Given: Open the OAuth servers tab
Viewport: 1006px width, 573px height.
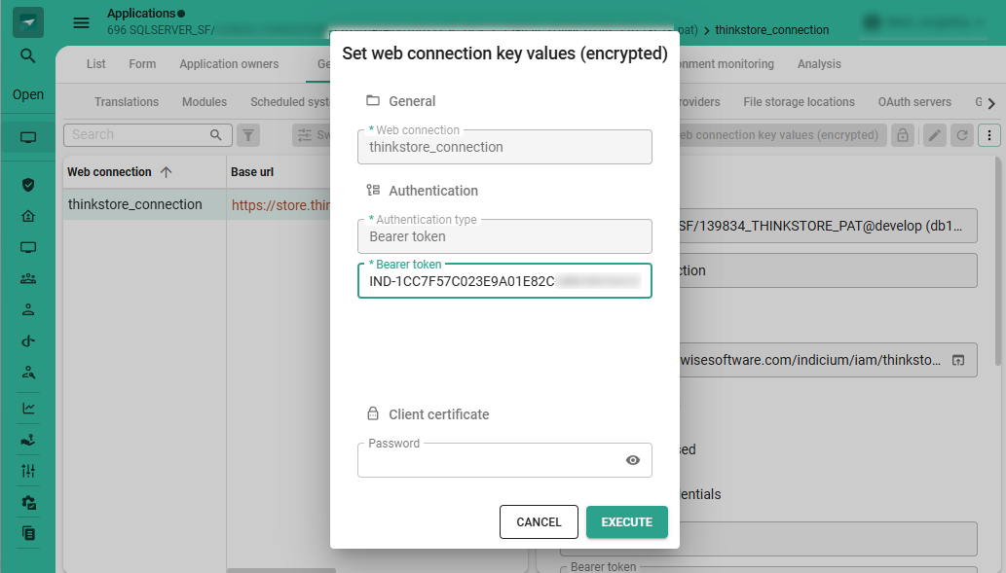Looking at the screenshot, I should coord(913,102).
